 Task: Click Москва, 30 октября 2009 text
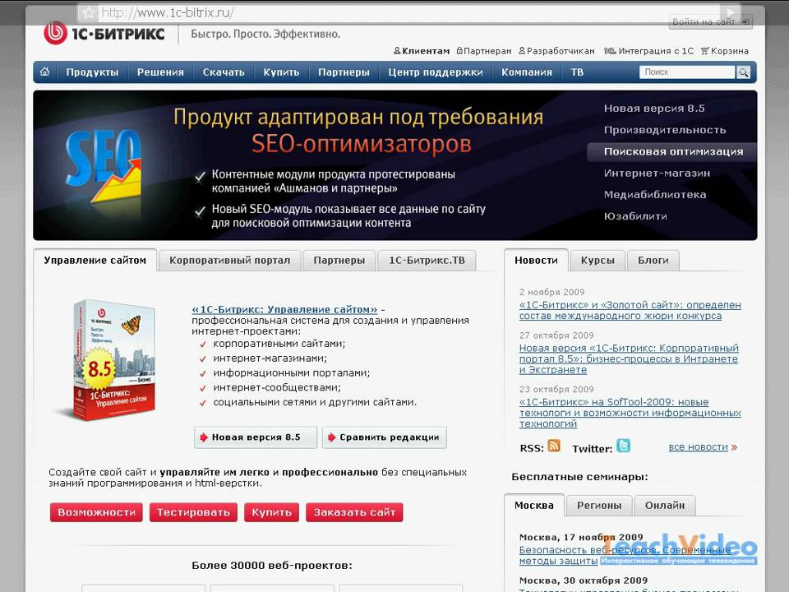(x=584, y=580)
